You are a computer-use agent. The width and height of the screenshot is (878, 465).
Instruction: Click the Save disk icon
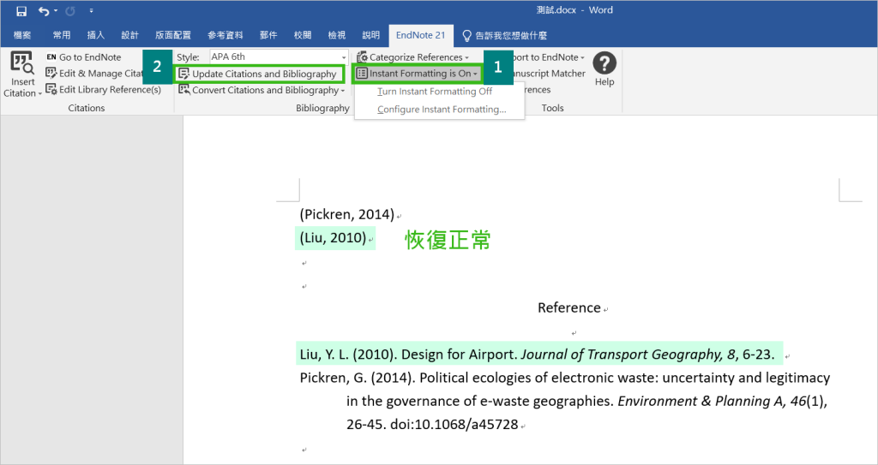21,11
